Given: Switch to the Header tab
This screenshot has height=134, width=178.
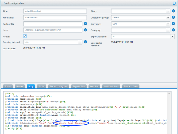Looking at the screenshot, I should [x=20, y=87].
